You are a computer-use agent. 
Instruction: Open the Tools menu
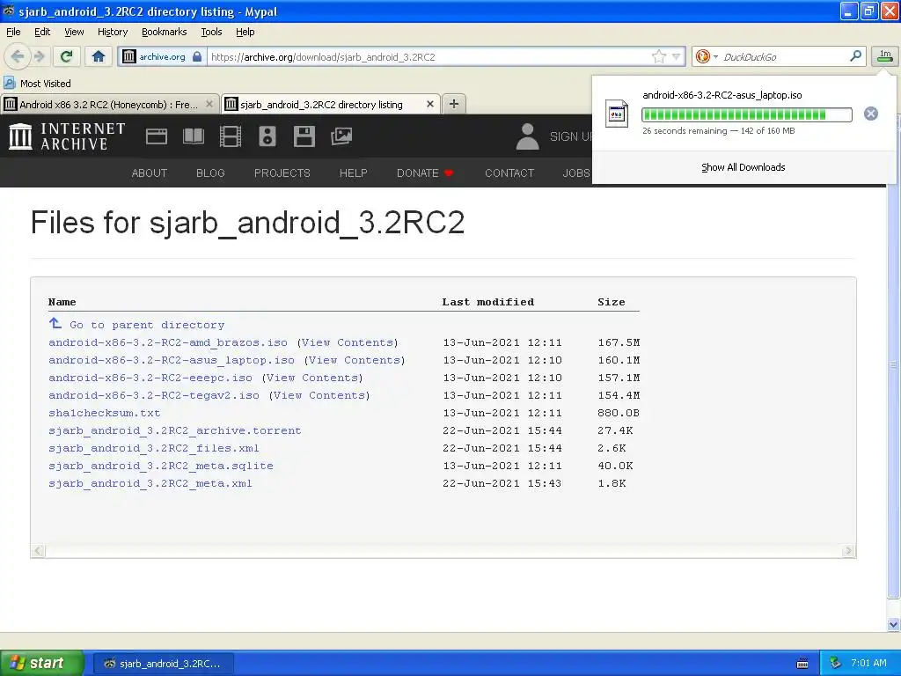pyautogui.click(x=211, y=32)
